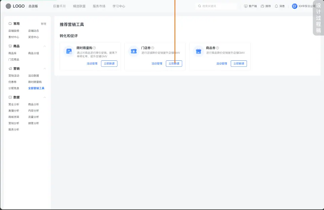This screenshot has width=324, height=210.
Task: Click the 限时限量购 card icon
Action: click(x=69, y=51)
